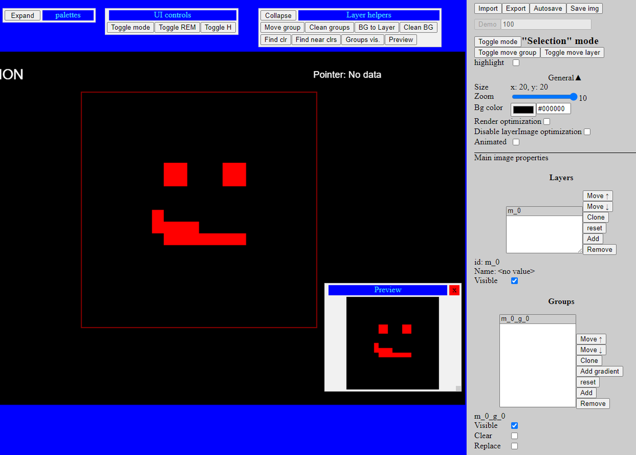The image size is (636, 455).
Task: Move group up with Move ↑
Action: 591,339
